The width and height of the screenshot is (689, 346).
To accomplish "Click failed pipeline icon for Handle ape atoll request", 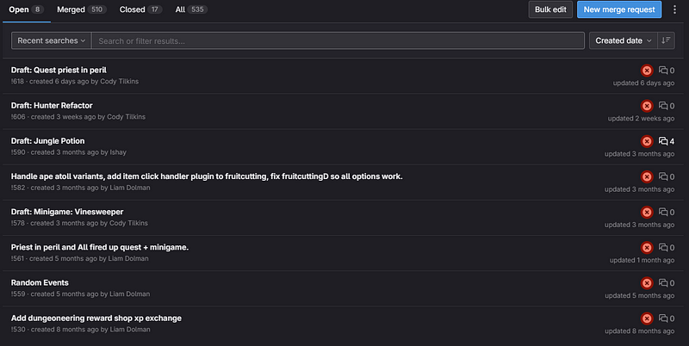I will click(x=647, y=176).
